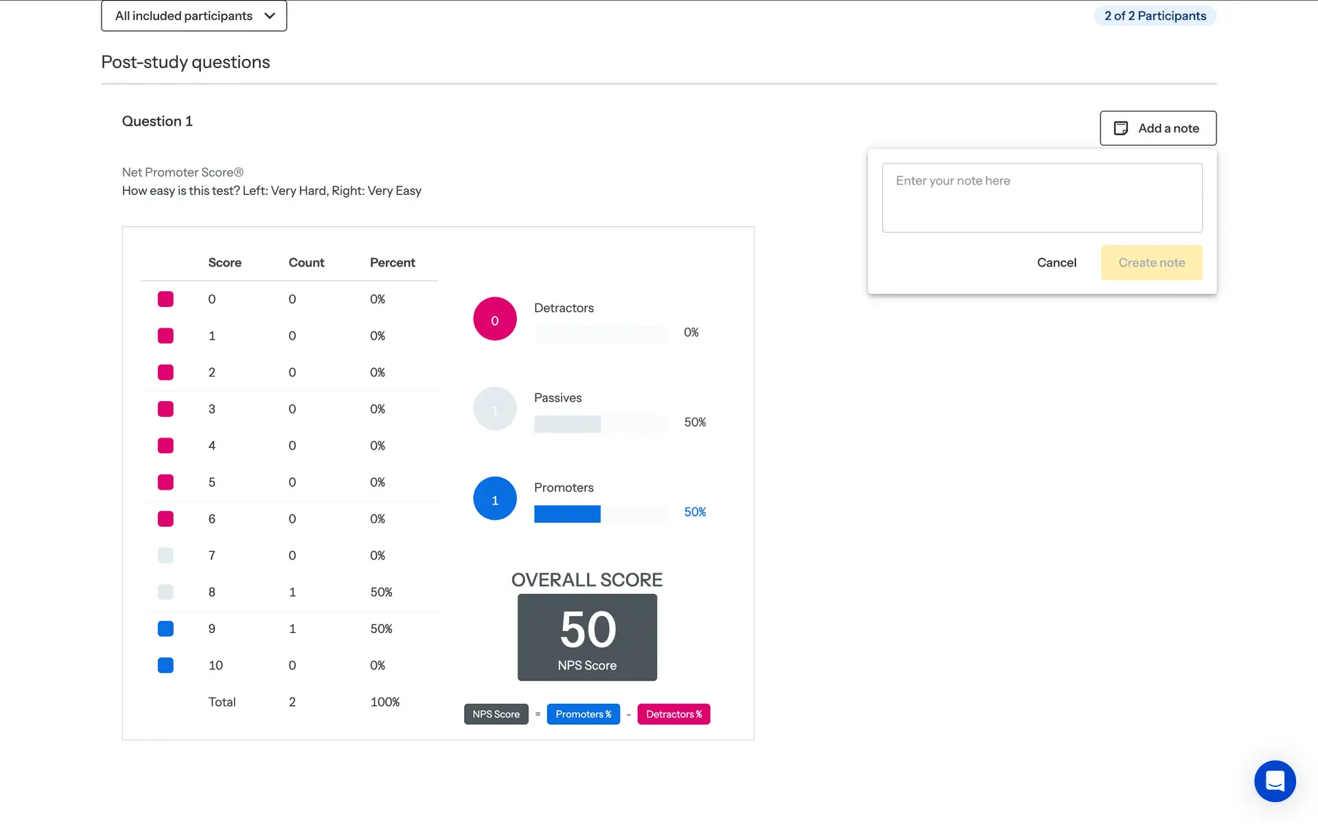Click the note icon in Add a note
The height and width of the screenshot is (824, 1318).
coord(1120,128)
